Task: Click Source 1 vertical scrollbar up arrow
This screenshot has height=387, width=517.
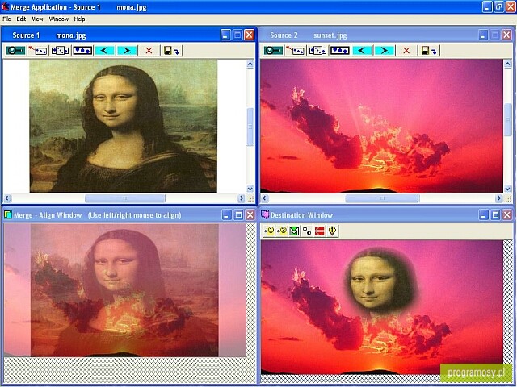Action: [x=250, y=64]
